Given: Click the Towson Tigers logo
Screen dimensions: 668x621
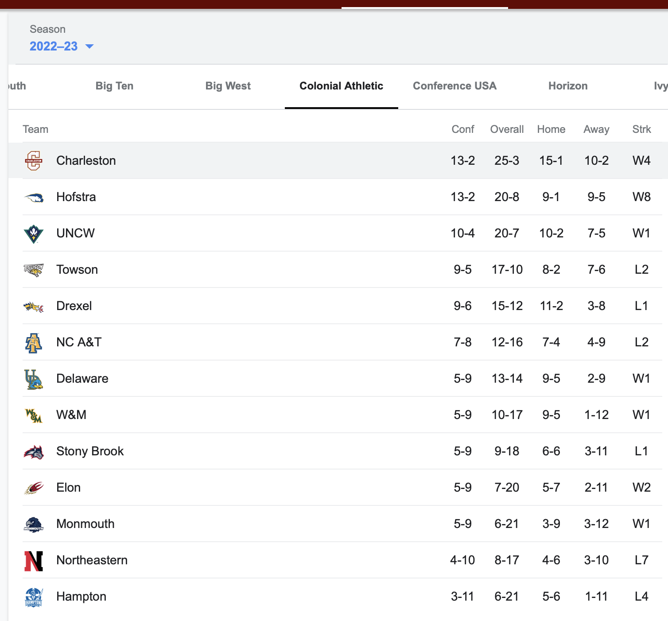Looking at the screenshot, I should click(34, 270).
